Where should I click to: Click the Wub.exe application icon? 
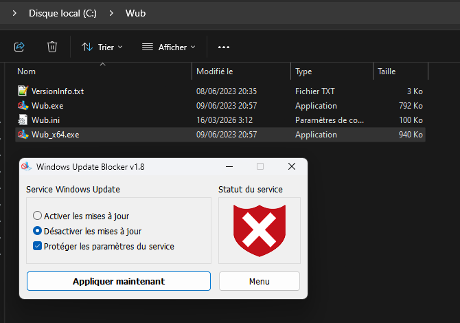[23, 105]
